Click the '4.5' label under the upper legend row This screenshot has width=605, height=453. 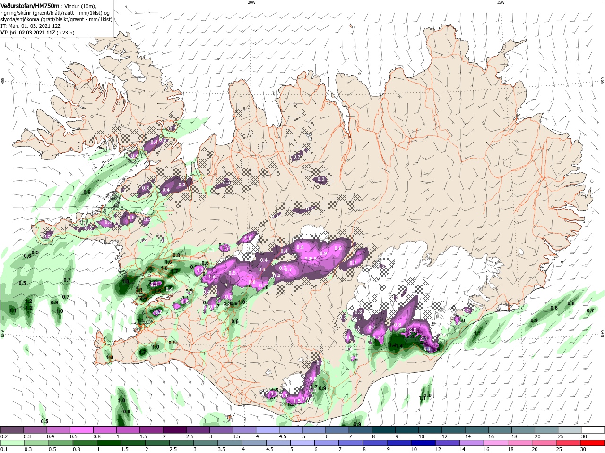pyautogui.click(x=283, y=436)
